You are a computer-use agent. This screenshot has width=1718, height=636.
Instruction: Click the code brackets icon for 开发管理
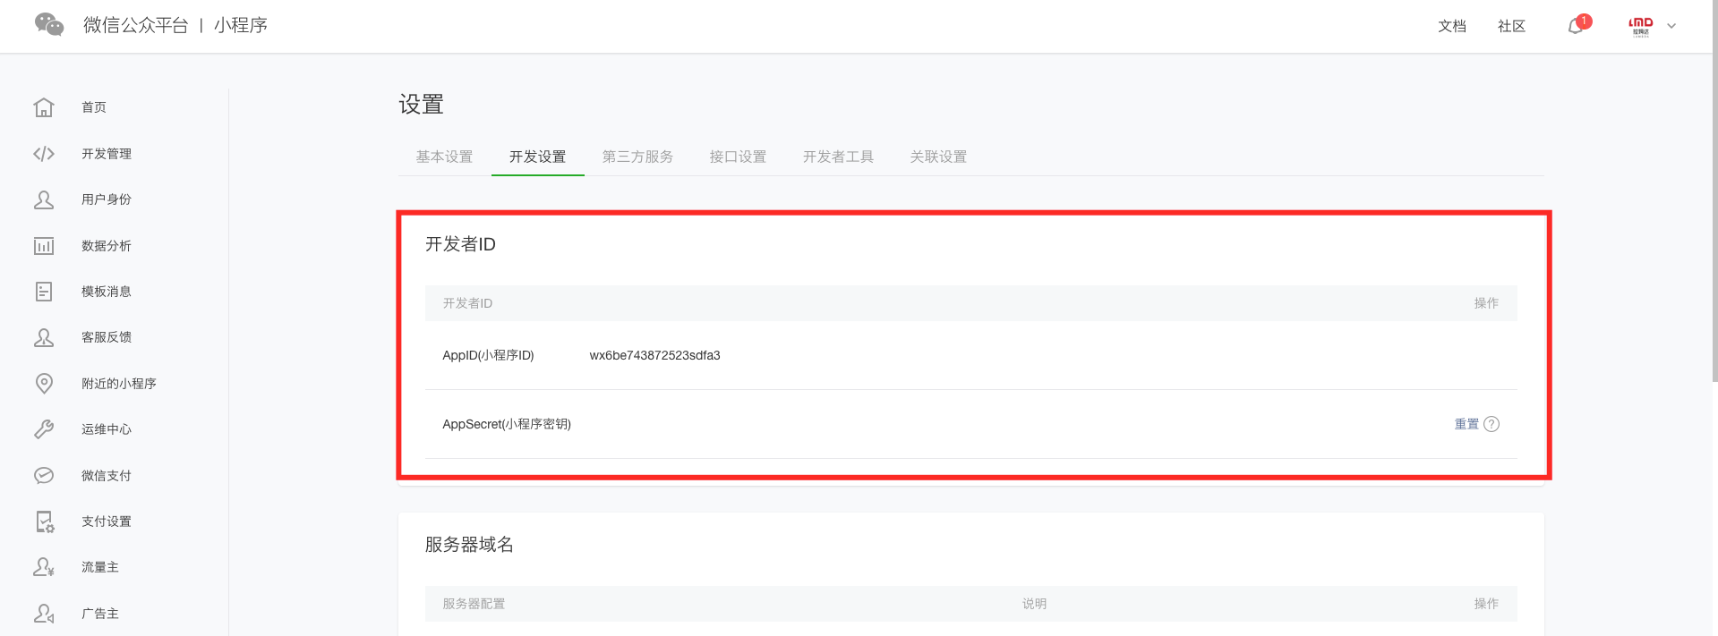pos(44,154)
